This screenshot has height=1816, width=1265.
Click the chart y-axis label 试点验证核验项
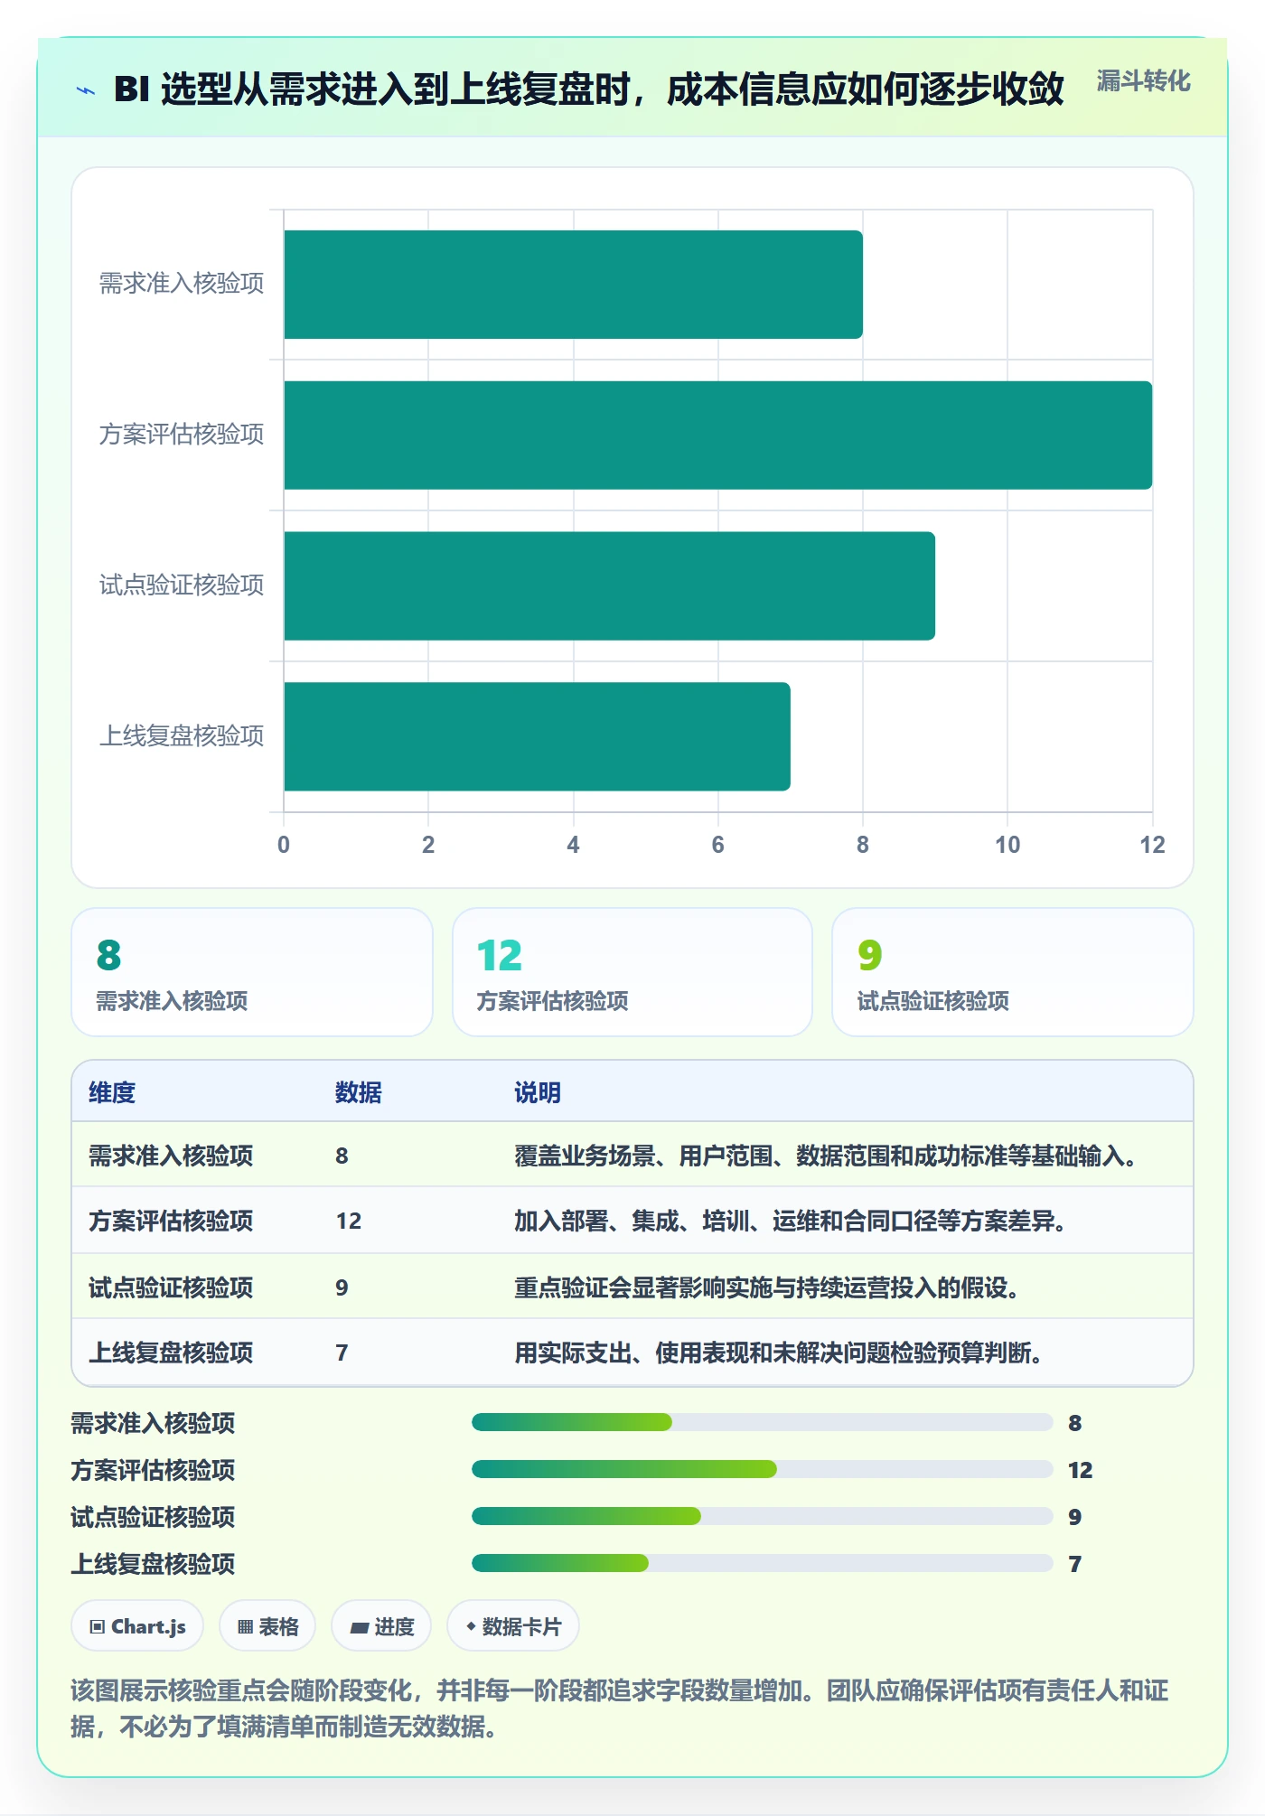[182, 585]
